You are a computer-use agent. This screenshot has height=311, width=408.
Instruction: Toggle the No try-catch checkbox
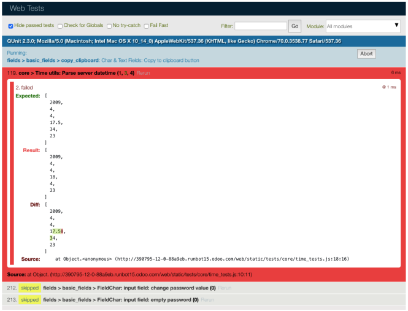109,26
